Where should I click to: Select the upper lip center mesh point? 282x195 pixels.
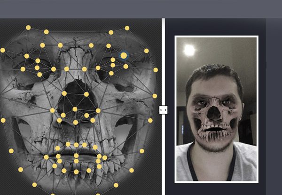pos(76,145)
